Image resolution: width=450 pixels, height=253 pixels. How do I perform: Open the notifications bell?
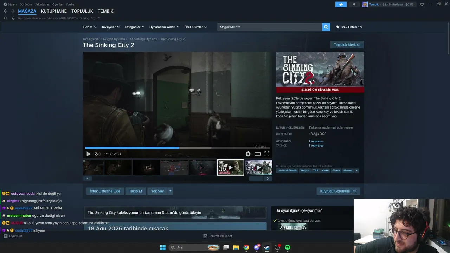coord(354,5)
